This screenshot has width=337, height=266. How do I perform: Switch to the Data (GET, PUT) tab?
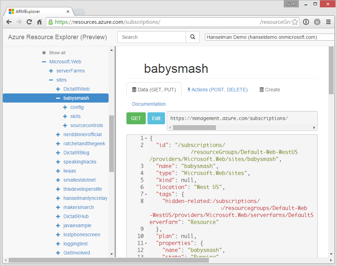(154, 90)
